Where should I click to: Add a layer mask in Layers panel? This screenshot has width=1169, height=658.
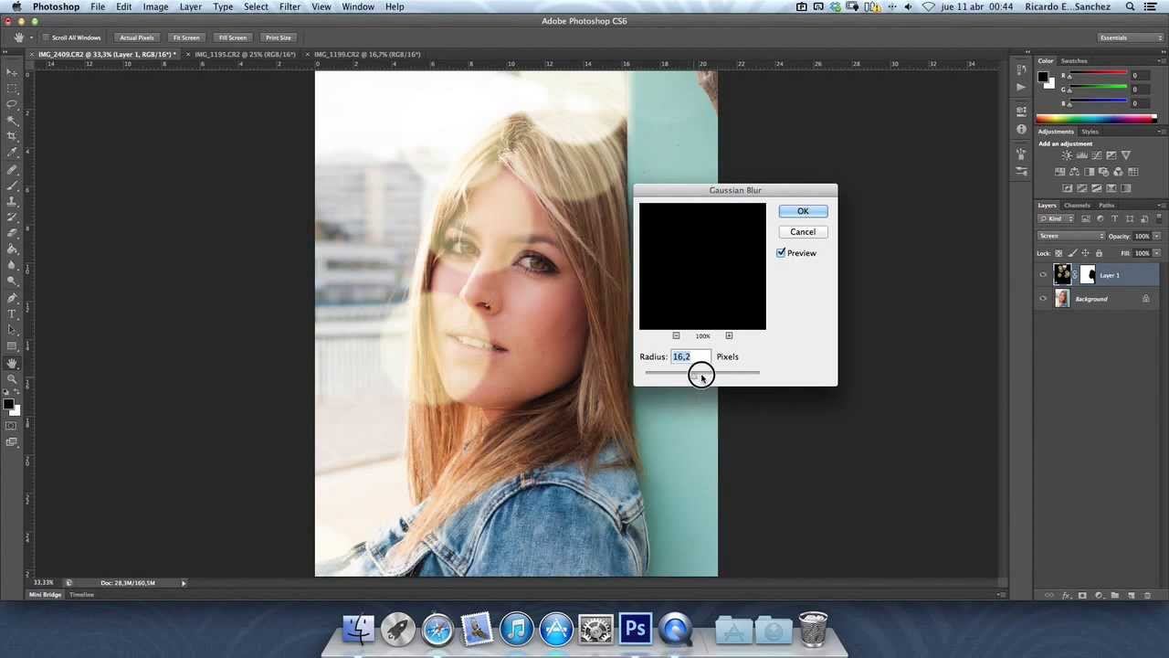click(1082, 595)
